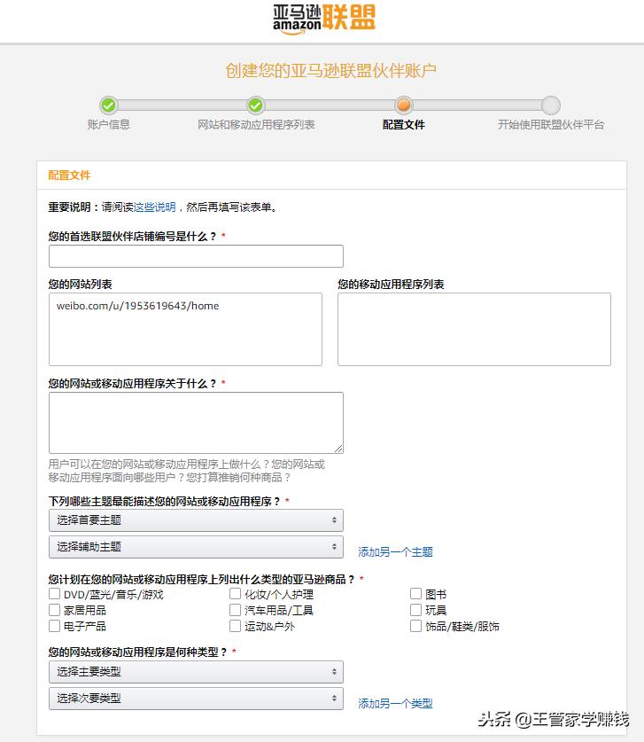Image resolution: width=644 pixels, height=742 pixels.
Task: Click the resize grip of the description textarea
Action: [x=338, y=449]
